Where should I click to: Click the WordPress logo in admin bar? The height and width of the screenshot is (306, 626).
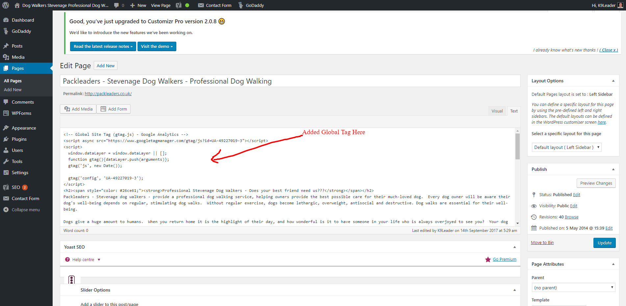[6, 5]
